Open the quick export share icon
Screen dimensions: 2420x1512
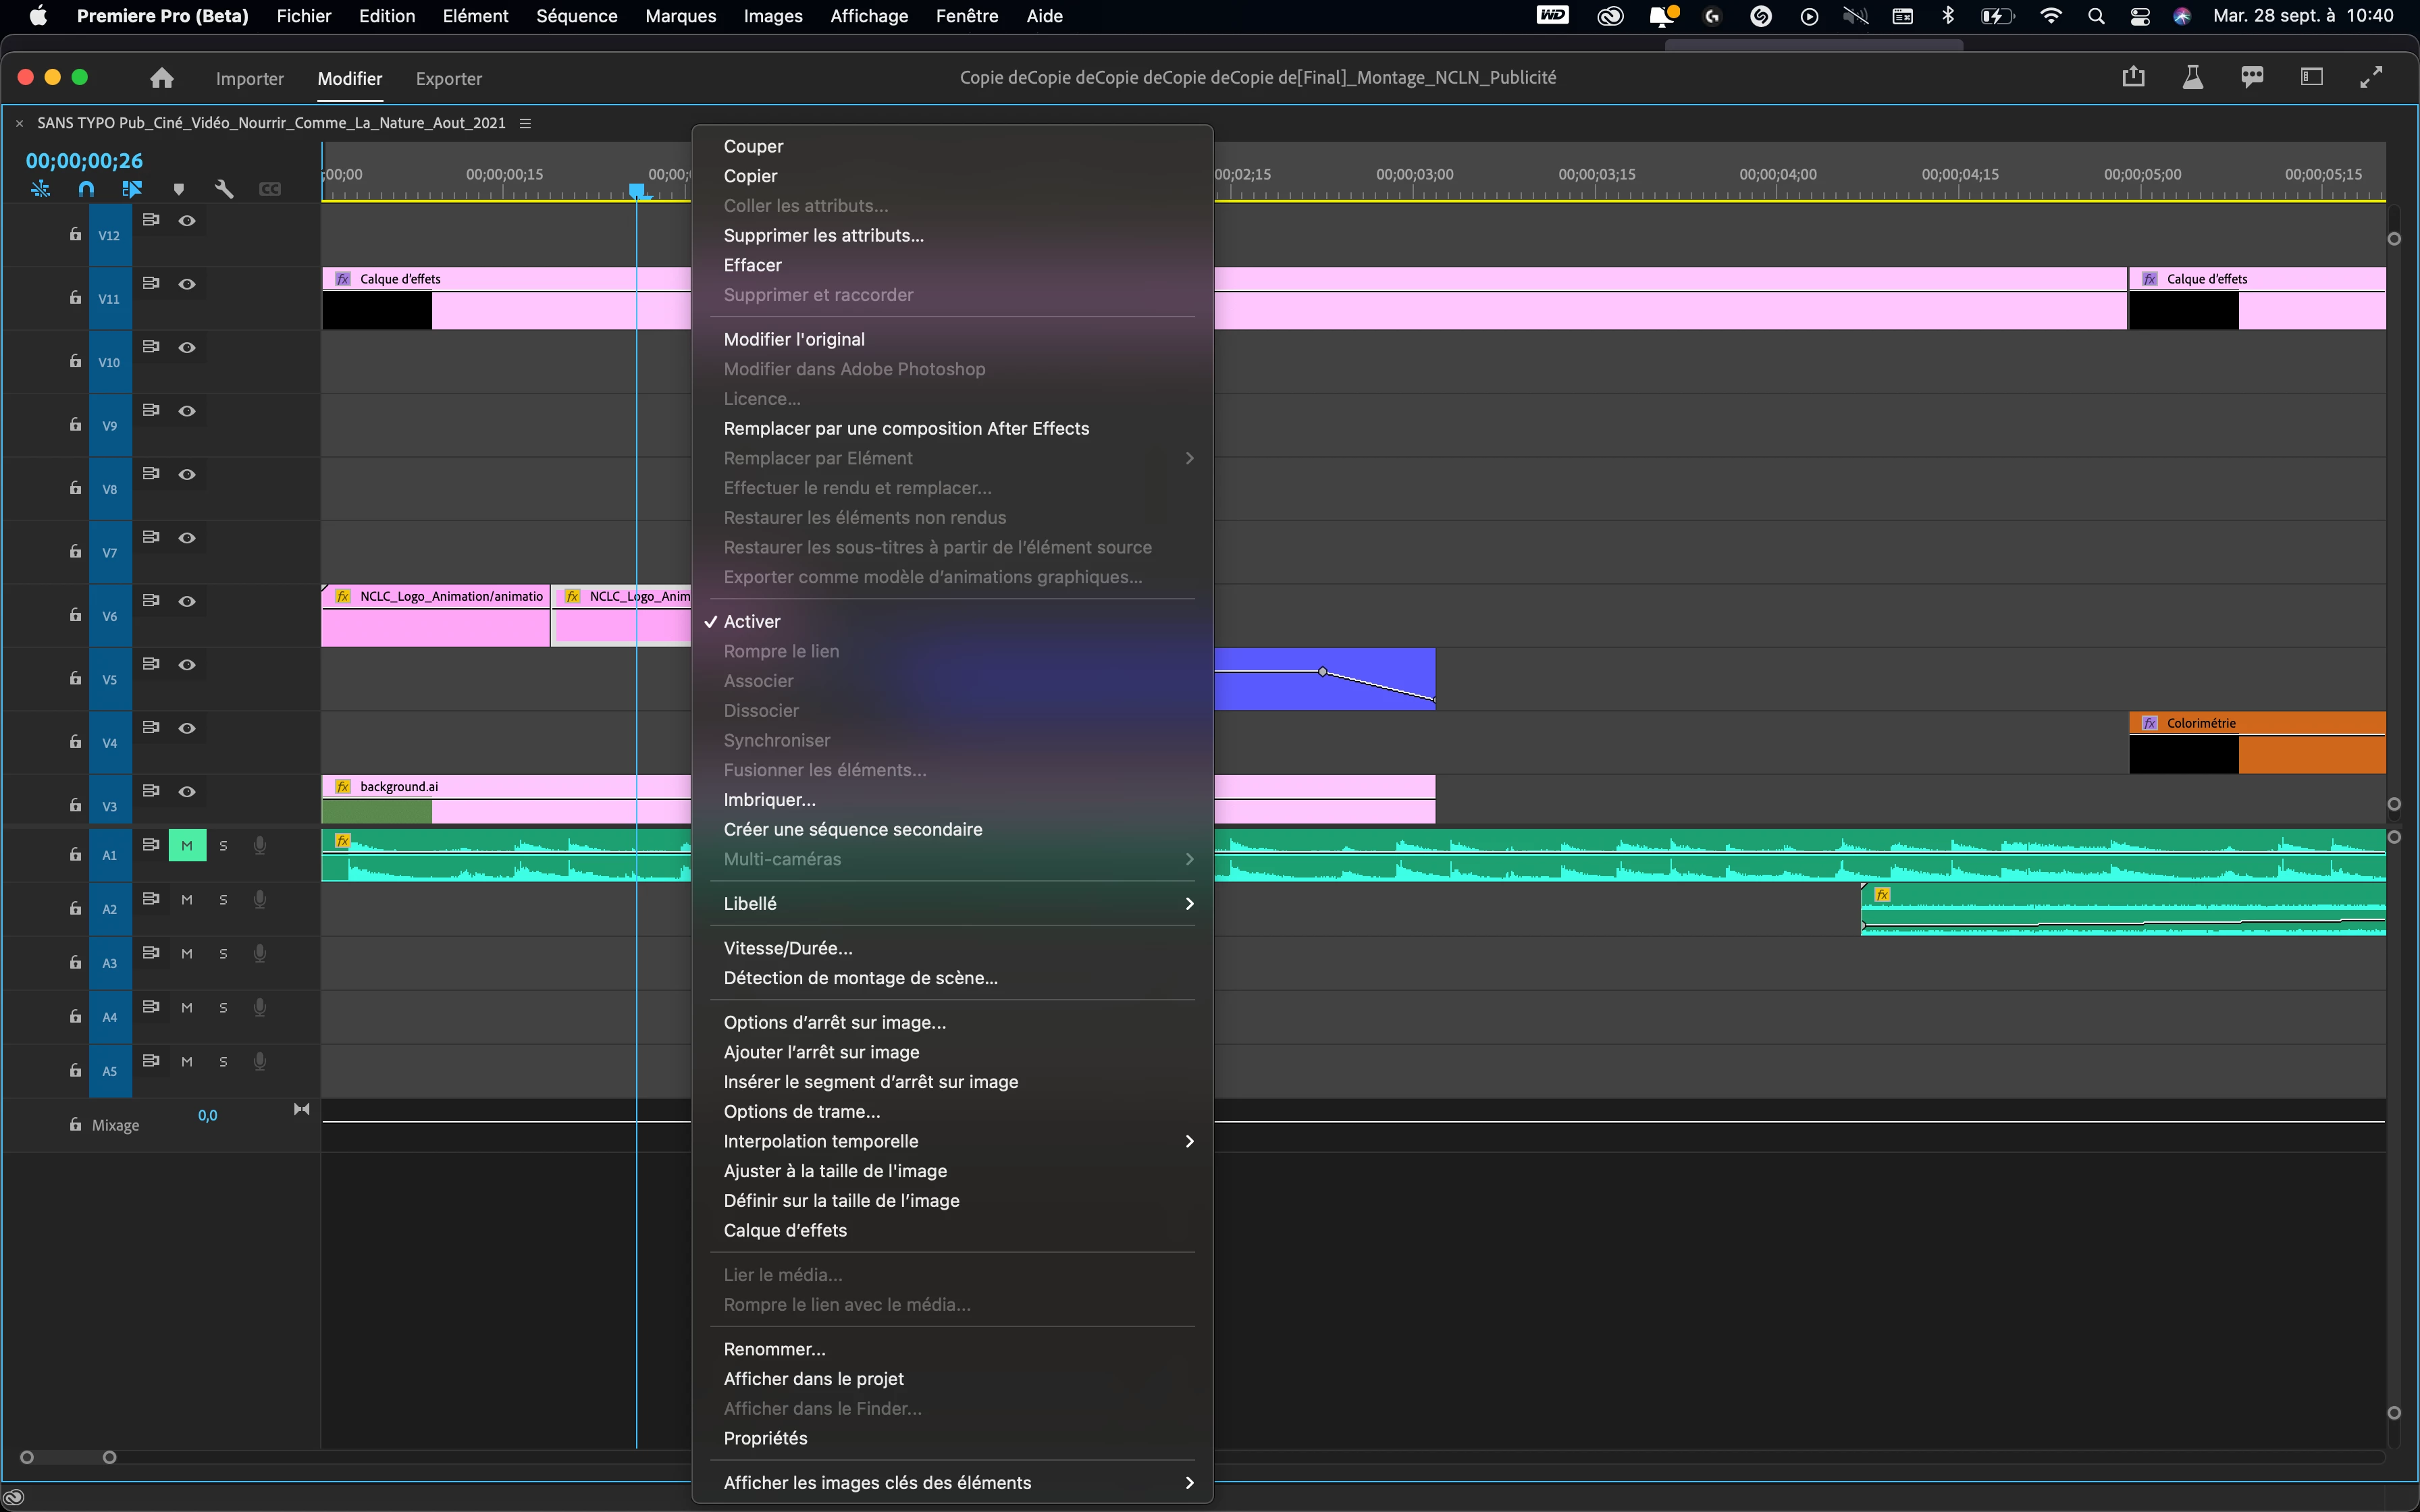(x=2133, y=77)
